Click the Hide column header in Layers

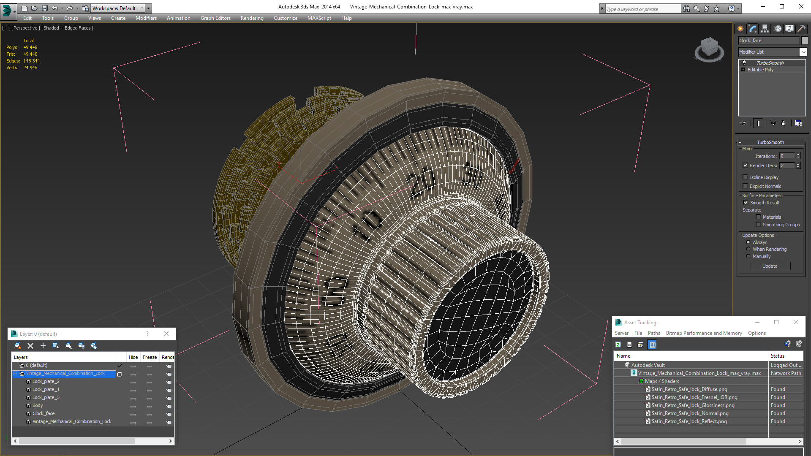tap(133, 357)
